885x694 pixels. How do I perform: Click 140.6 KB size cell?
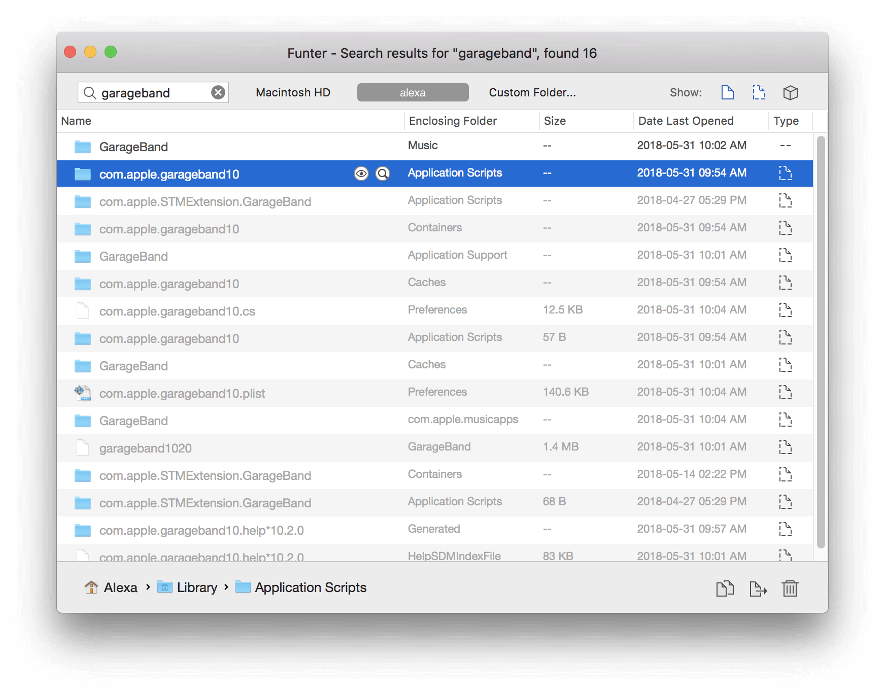566,392
